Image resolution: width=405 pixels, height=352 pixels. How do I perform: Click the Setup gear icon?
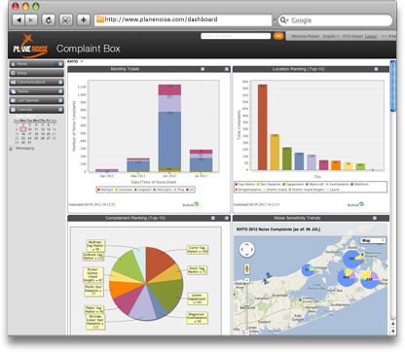[x=13, y=73]
